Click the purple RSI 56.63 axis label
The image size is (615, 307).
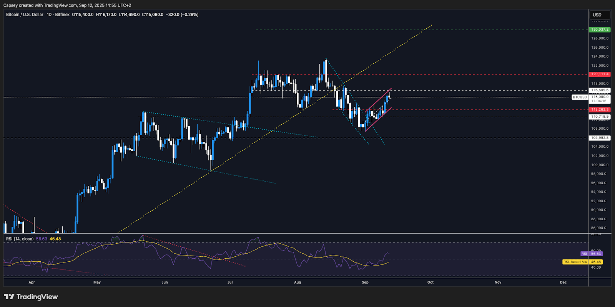(592, 254)
